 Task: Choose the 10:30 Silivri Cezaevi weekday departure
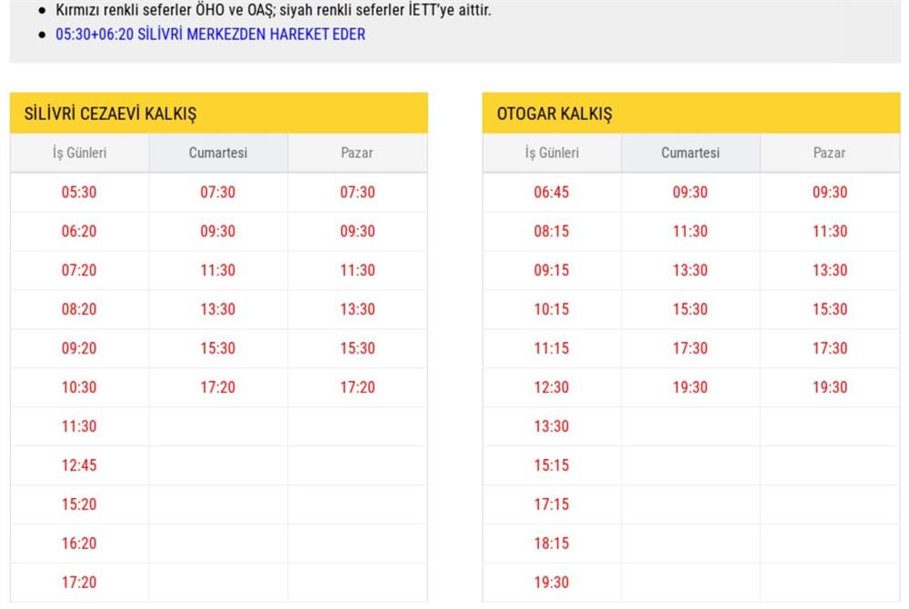coord(79,387)
